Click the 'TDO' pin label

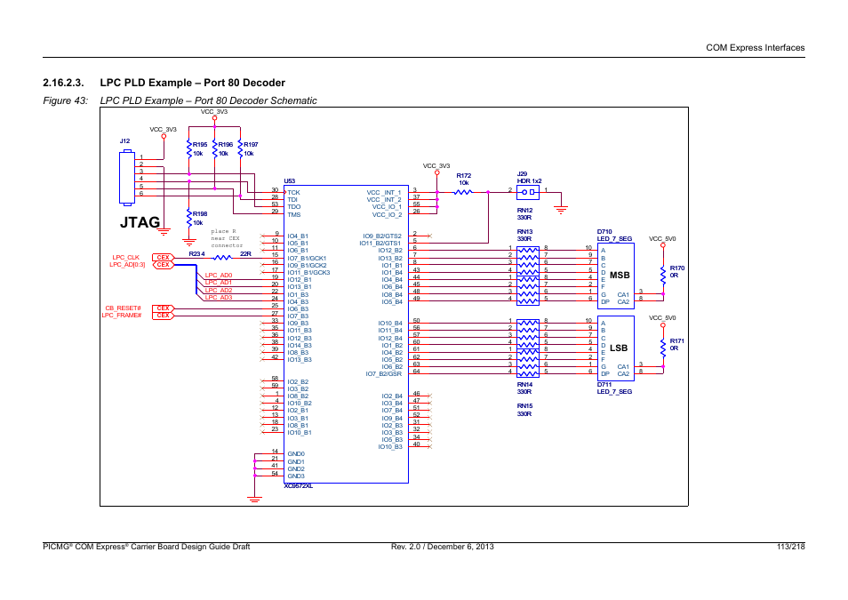[x=293, y=207]
